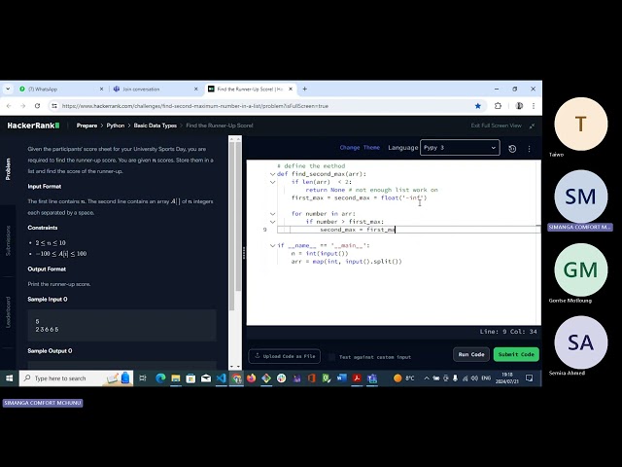Screen dimensions: 622x467
Task: Collapse the def find_second_max fold arrow
Action: [272, 174]
